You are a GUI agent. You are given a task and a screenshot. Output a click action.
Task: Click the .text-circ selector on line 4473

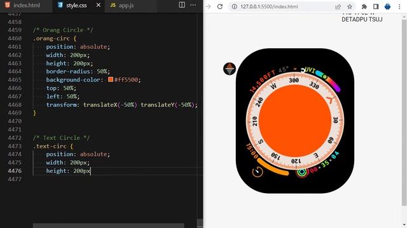pos(50,146)
